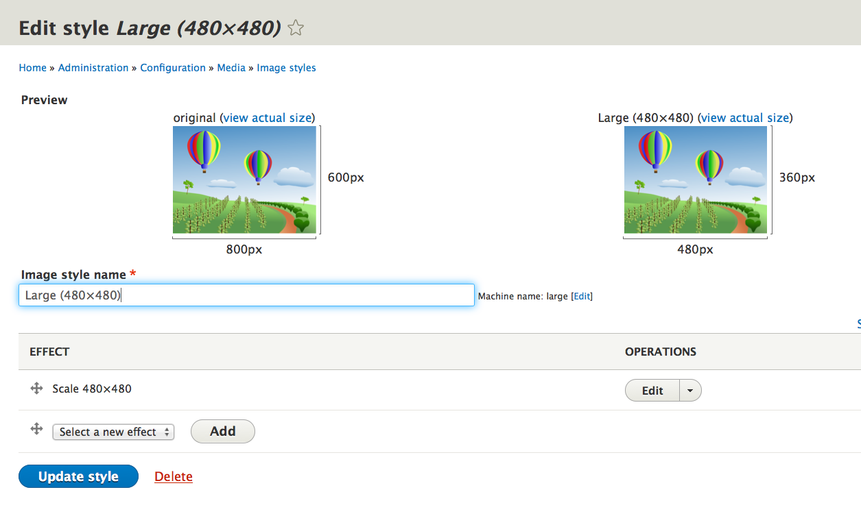Click the EFFECT column header
This screenshot has width=861, height=516.
tap(49, 352)
